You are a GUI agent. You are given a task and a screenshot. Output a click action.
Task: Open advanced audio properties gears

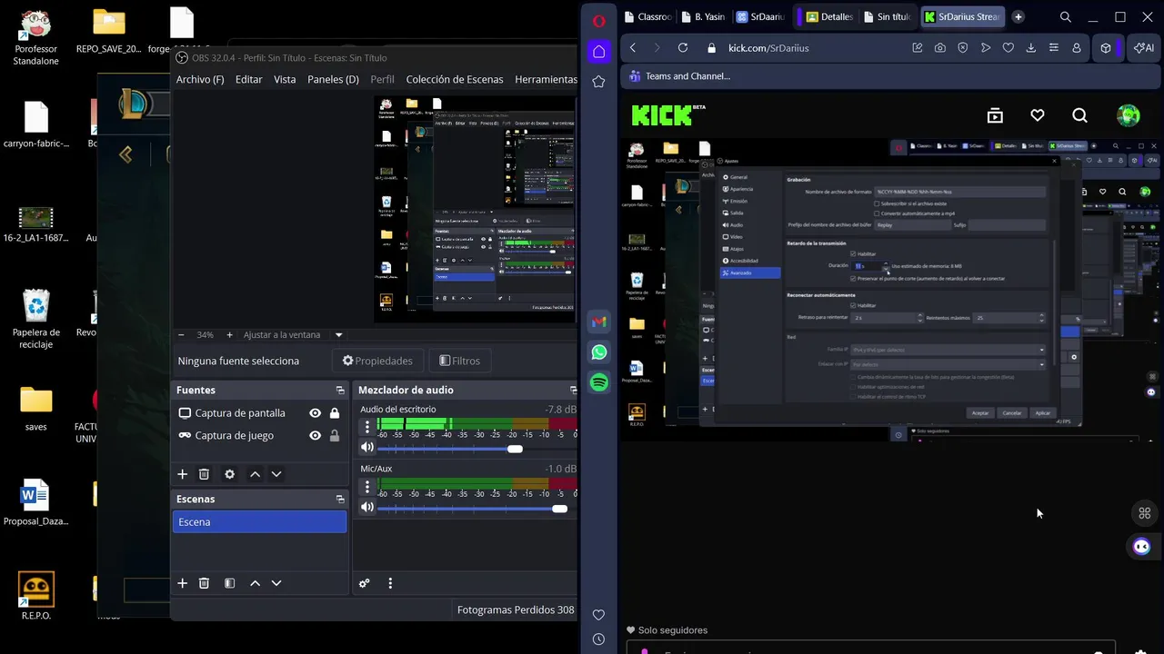tap(365, 583)
